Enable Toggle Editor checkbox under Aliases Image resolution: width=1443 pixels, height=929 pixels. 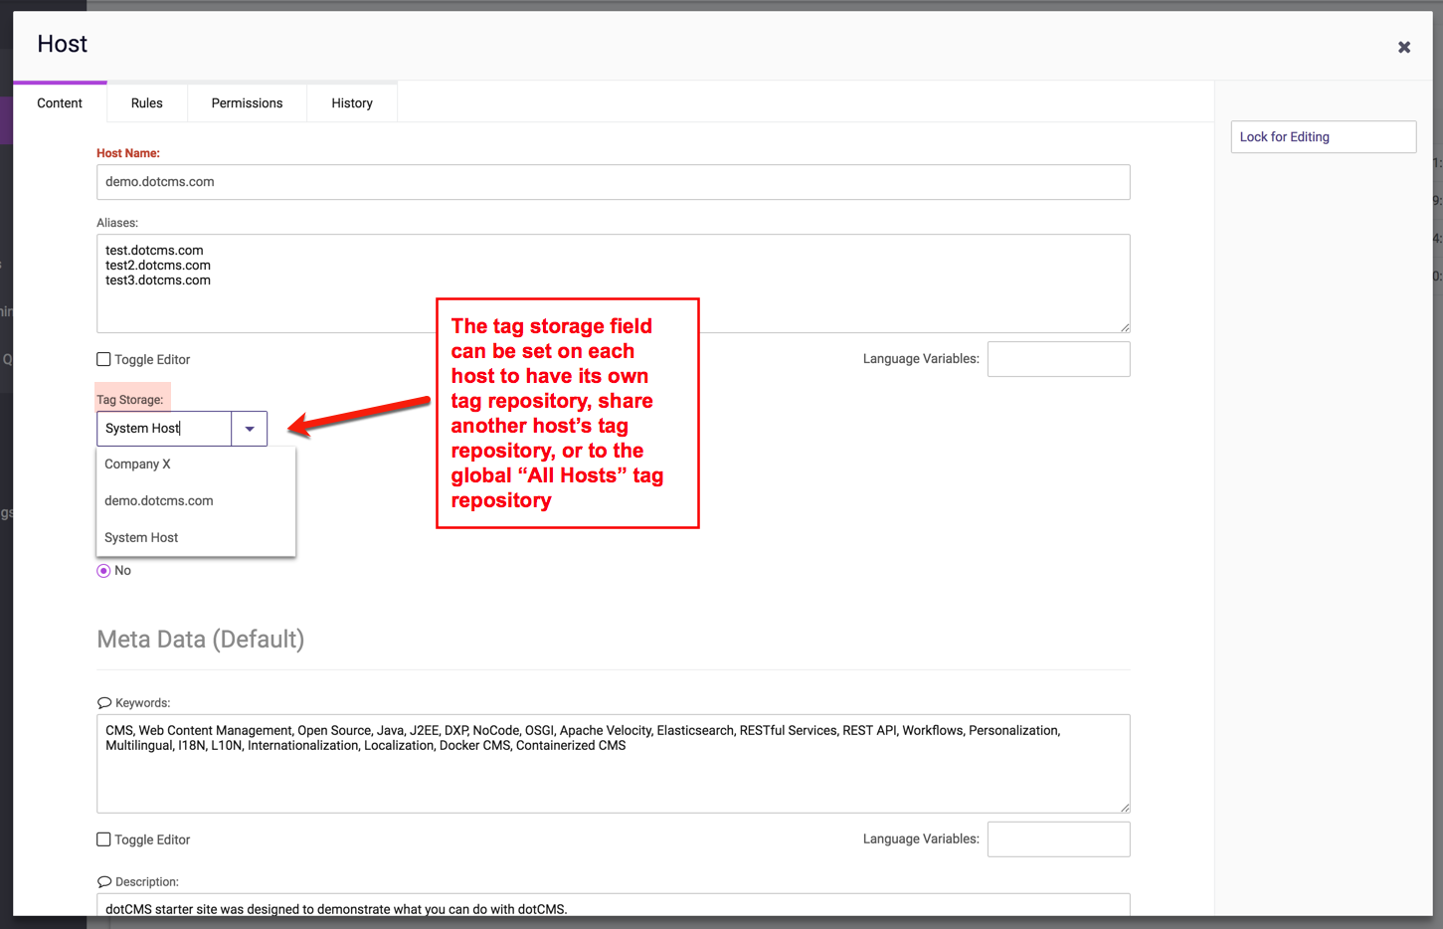[x=103, y=359]
